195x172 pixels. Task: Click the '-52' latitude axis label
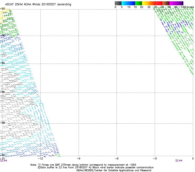tap(2, 35)
